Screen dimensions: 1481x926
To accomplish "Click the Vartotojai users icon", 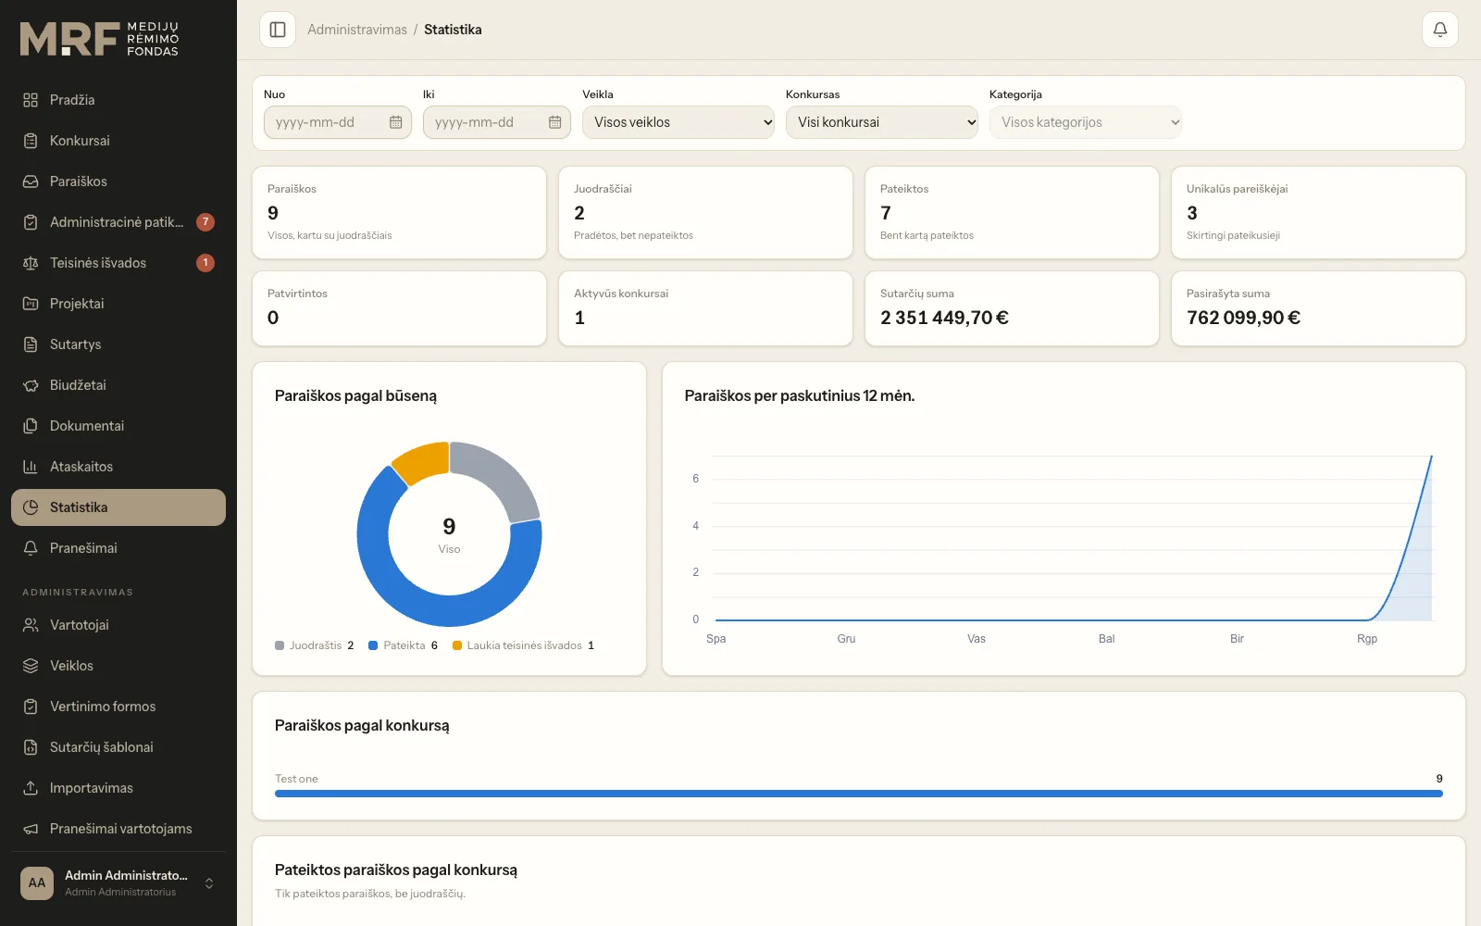I will (31, 625).
